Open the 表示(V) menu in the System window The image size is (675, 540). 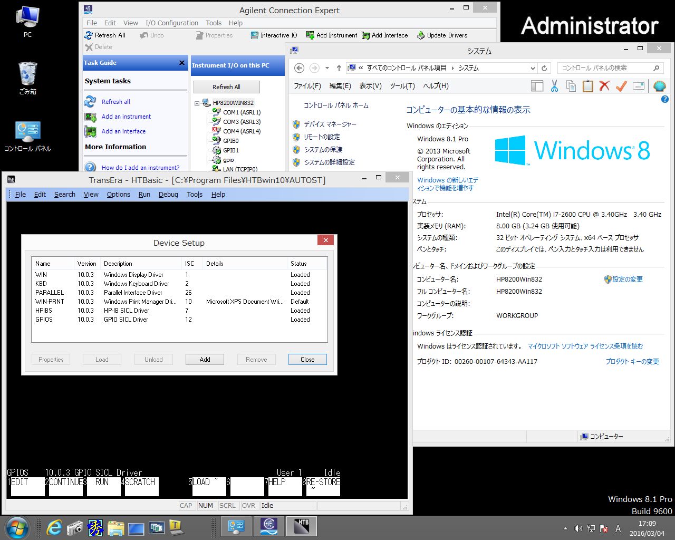370,86
